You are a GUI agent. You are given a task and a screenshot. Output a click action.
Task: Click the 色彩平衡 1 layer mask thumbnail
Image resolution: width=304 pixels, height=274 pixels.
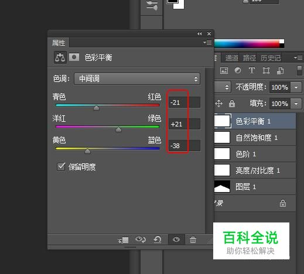[222, 121]
